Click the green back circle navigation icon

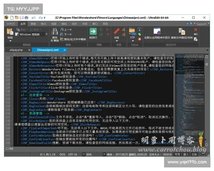[101, 30]
